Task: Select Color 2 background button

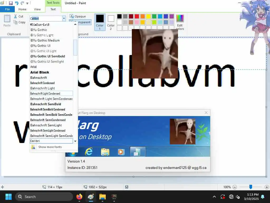Action: [x=111, y=22]
